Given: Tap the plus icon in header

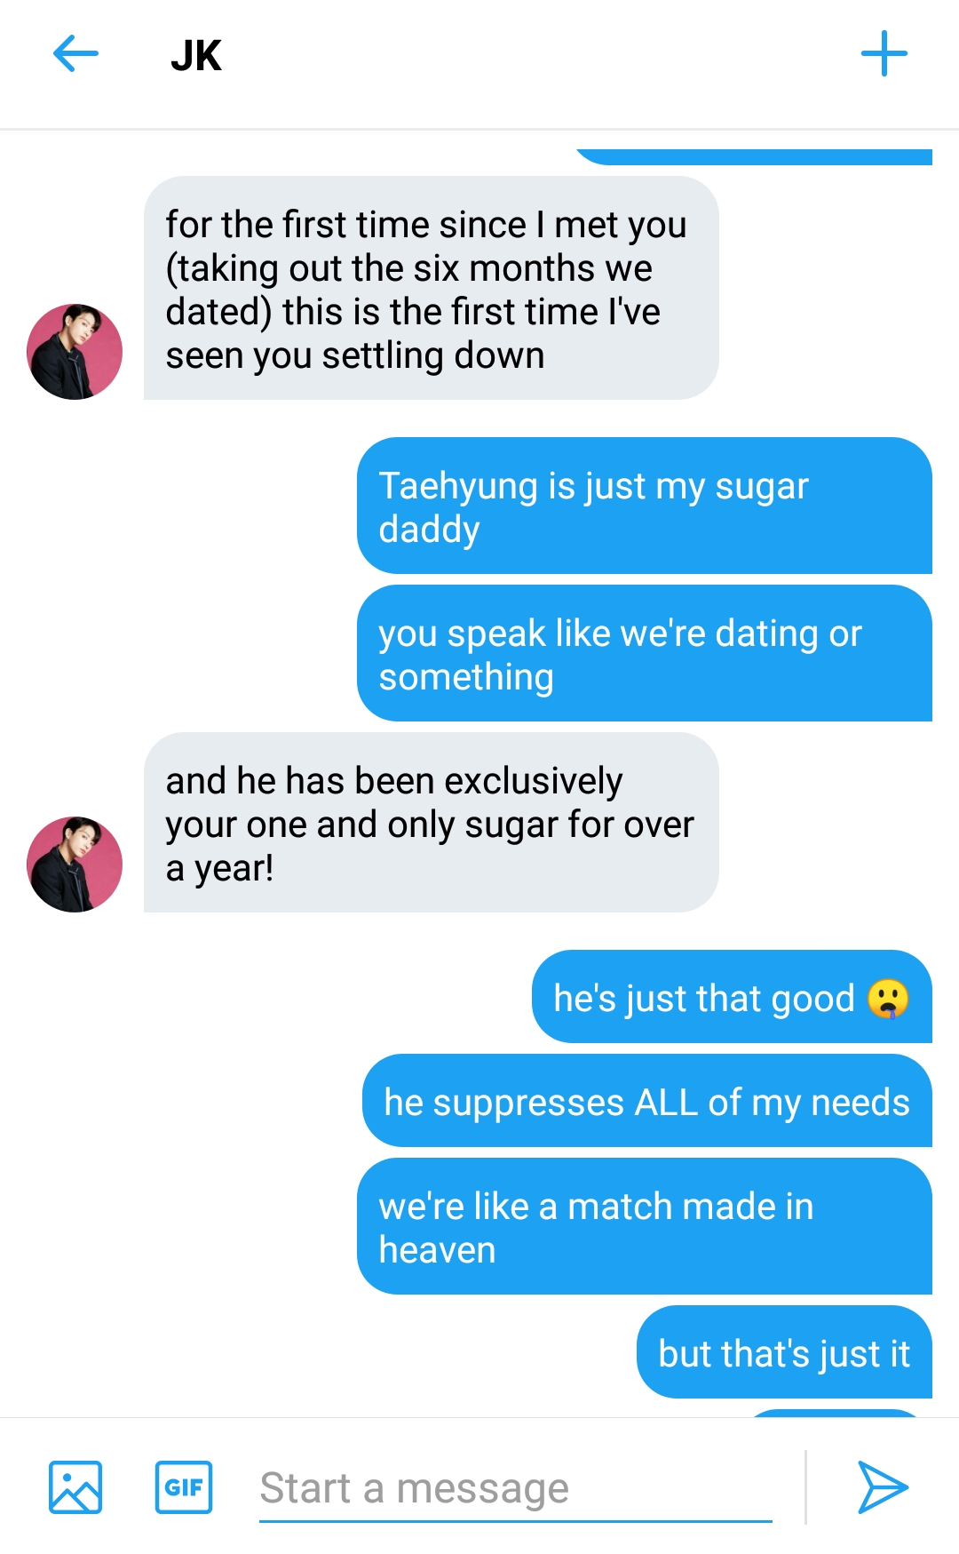Looking at the screenshot, I should point(884,54).
